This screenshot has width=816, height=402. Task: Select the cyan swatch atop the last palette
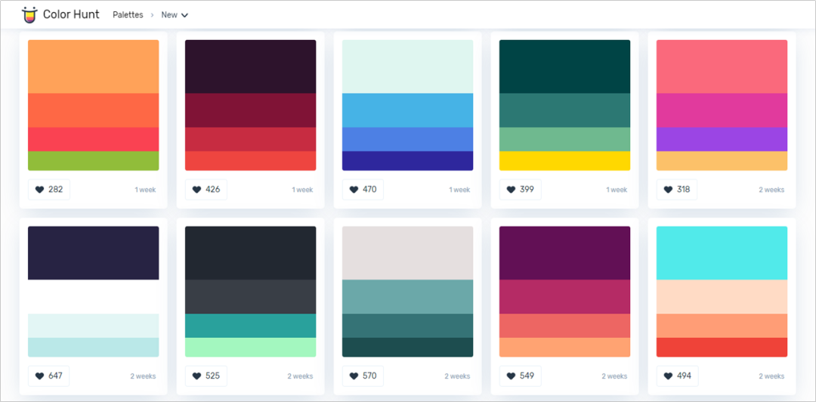pyautogui.click(x=722, y=253)
